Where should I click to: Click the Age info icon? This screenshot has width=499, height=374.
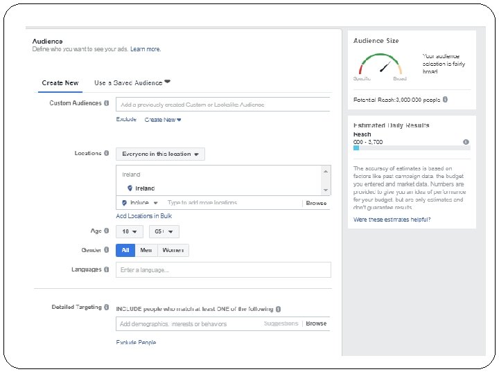tap(107, 231)
